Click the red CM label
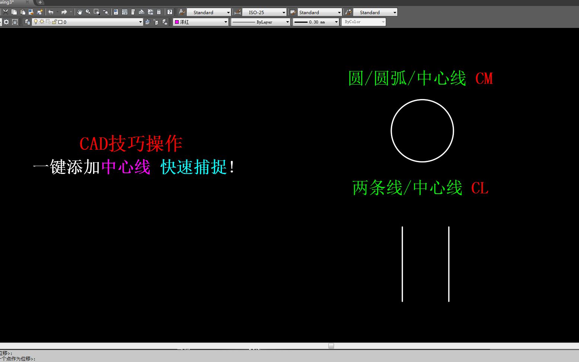Image resolution: width=579 pixels, height=362 pixels. tap(484, 79)
